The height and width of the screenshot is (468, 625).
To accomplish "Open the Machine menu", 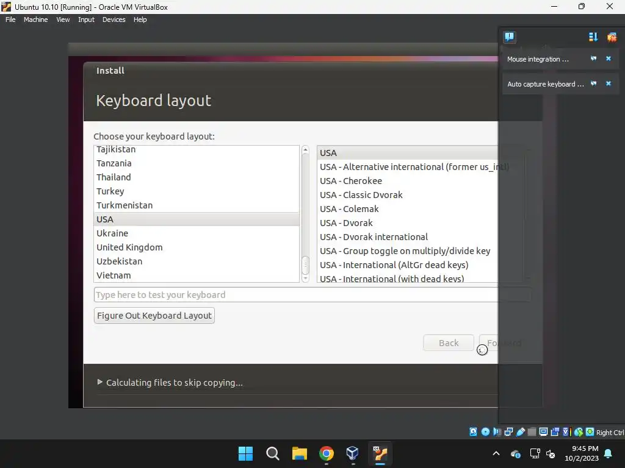I will [x=35, y=19].
